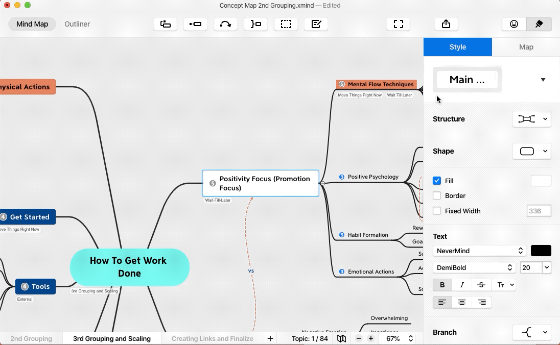Add a boundary with the Boundary icon
This screenshot has width=560, height=345.
tap(286, 23)
